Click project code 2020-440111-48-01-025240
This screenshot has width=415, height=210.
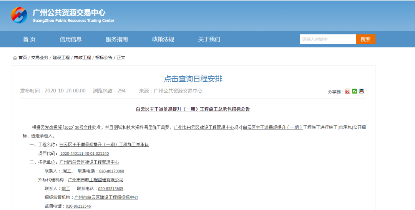pos(85,153)
